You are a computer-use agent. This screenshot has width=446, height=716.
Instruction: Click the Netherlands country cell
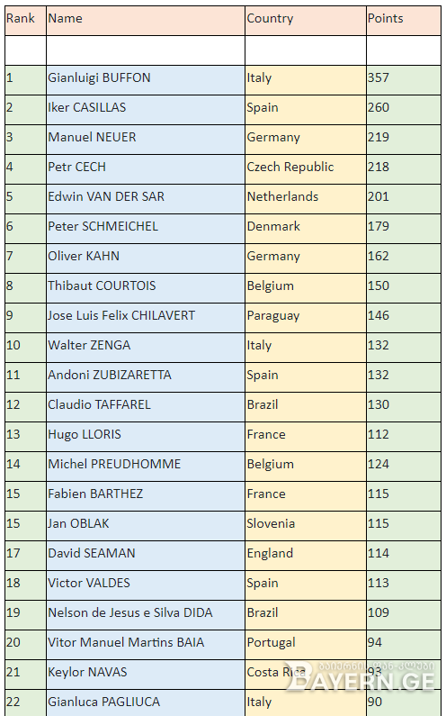[306, 199]
